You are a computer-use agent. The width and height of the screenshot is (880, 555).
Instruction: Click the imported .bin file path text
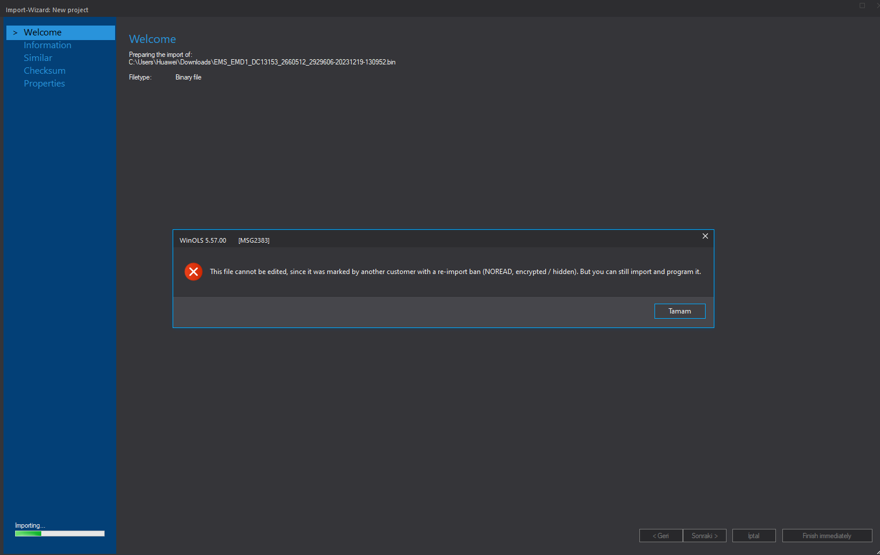(x=262, y=62)
